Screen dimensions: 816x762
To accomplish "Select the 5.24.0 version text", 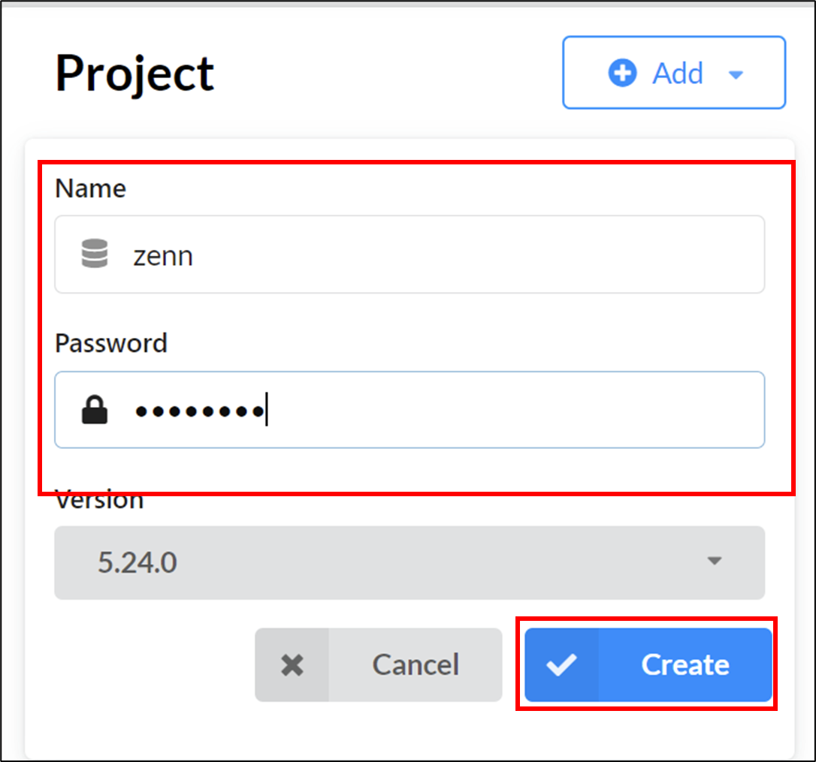I will click(x=138, y=563).
